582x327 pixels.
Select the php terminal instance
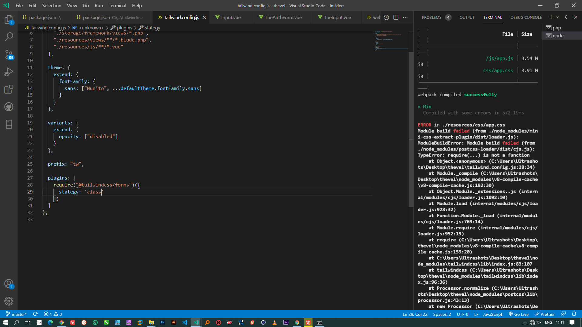point(562,28)
